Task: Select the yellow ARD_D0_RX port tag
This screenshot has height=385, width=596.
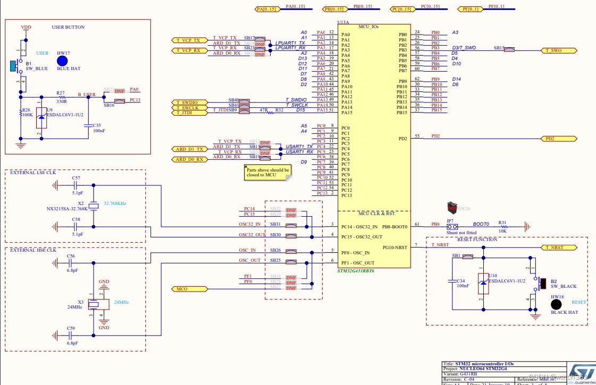Action: [190, 159]
